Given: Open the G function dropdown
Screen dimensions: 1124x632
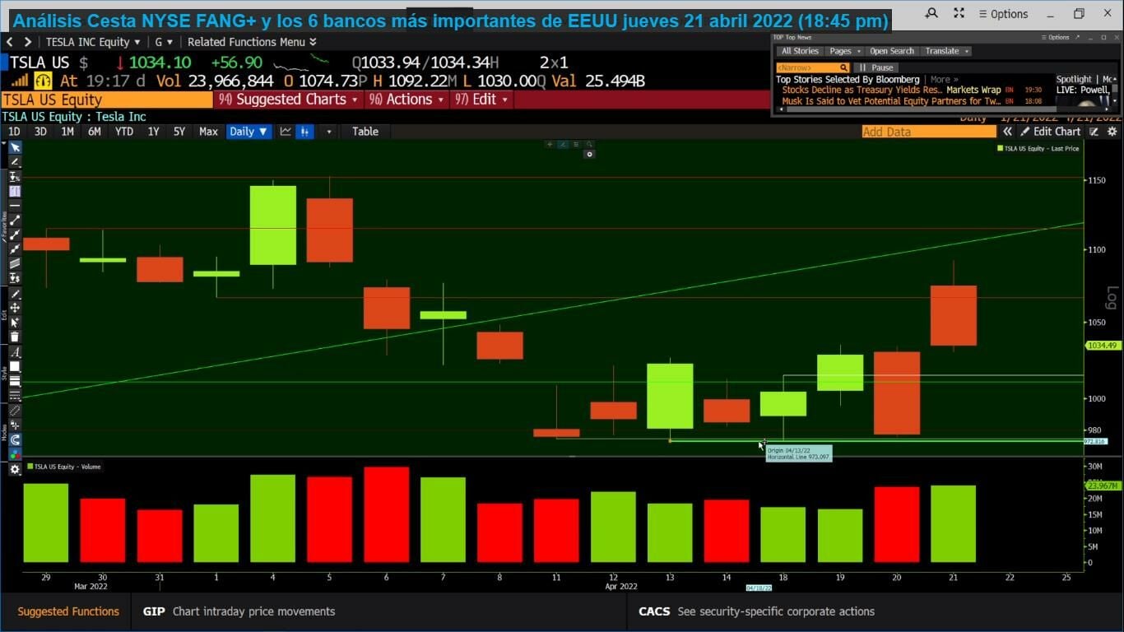Looking at the screenshot, I should [164, 42].
